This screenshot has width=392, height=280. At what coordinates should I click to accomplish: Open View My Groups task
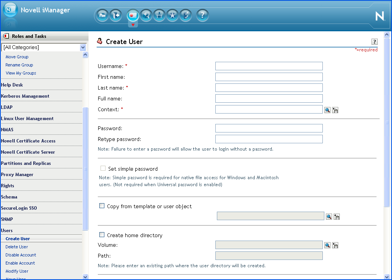[x=21, y=73]
